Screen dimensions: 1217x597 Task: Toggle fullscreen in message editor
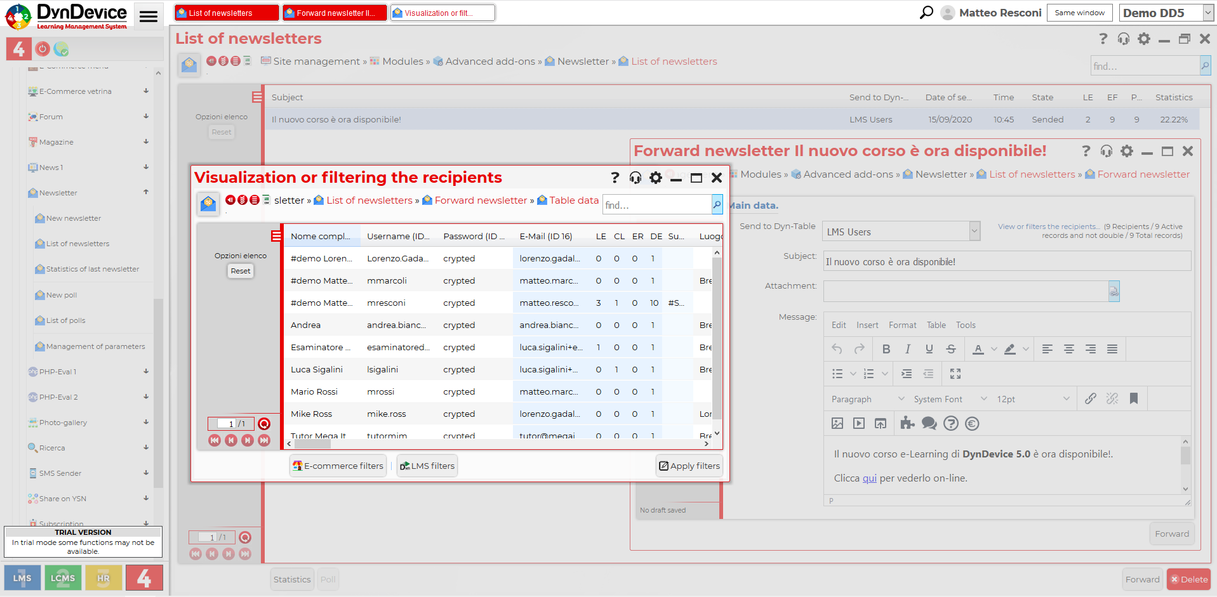pyautogui.click(x=955, y=374)
